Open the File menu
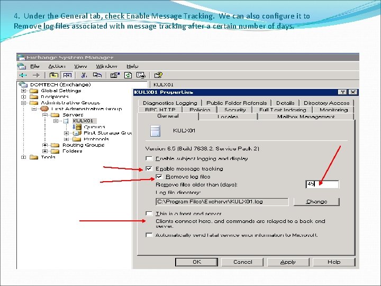The height and width of the screenshot is (286, 381). point(35,66)
